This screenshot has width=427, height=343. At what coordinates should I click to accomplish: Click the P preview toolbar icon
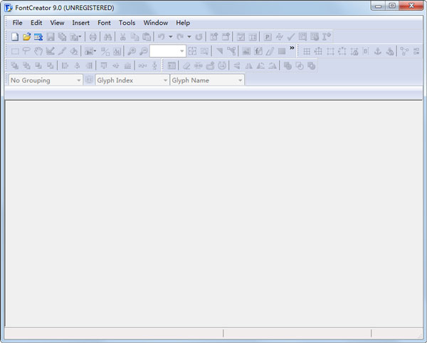coord(268,37)
